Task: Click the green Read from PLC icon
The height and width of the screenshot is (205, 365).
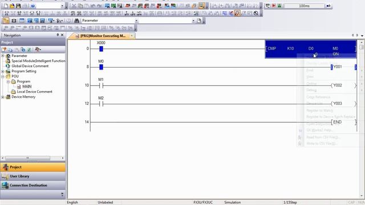Action: [x=113, y=6]
